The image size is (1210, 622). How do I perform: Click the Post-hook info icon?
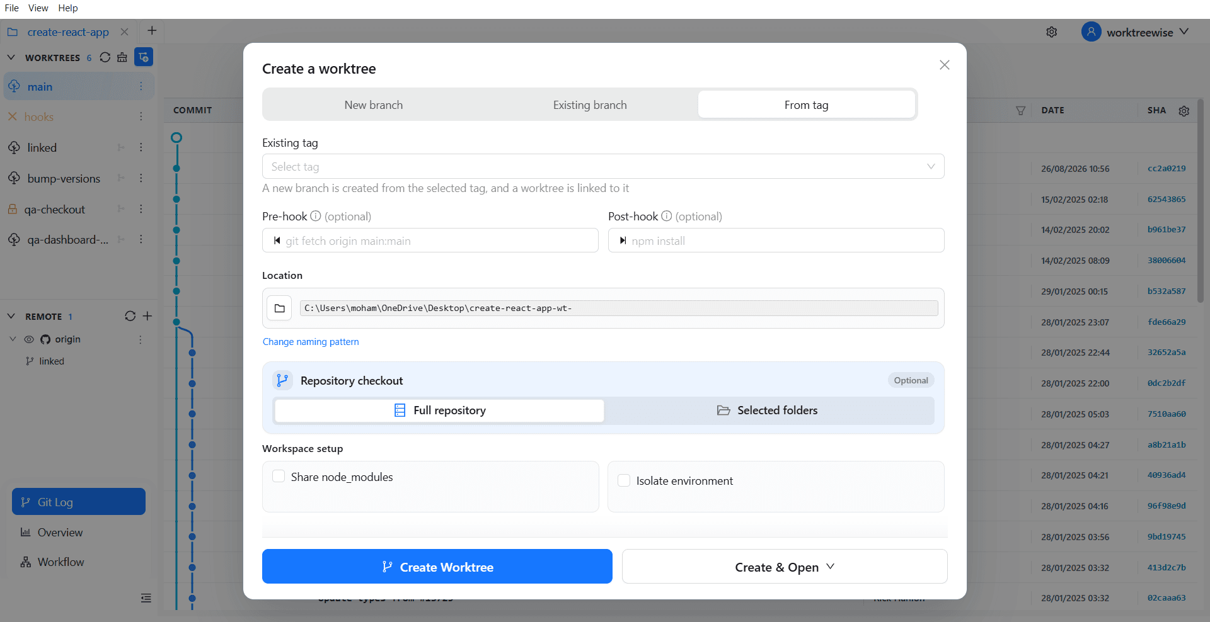tap(667, 216)
